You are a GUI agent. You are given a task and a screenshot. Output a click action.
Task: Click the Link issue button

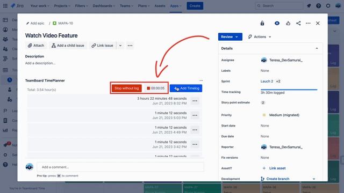[x=103, y=46]
